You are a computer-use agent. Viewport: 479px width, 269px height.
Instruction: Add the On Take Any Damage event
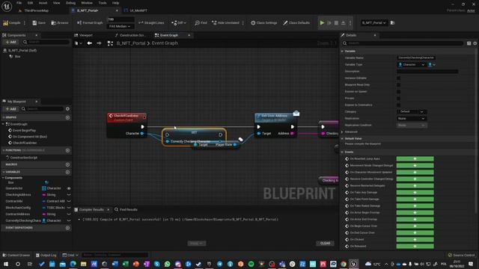click(x=415, y=193)
